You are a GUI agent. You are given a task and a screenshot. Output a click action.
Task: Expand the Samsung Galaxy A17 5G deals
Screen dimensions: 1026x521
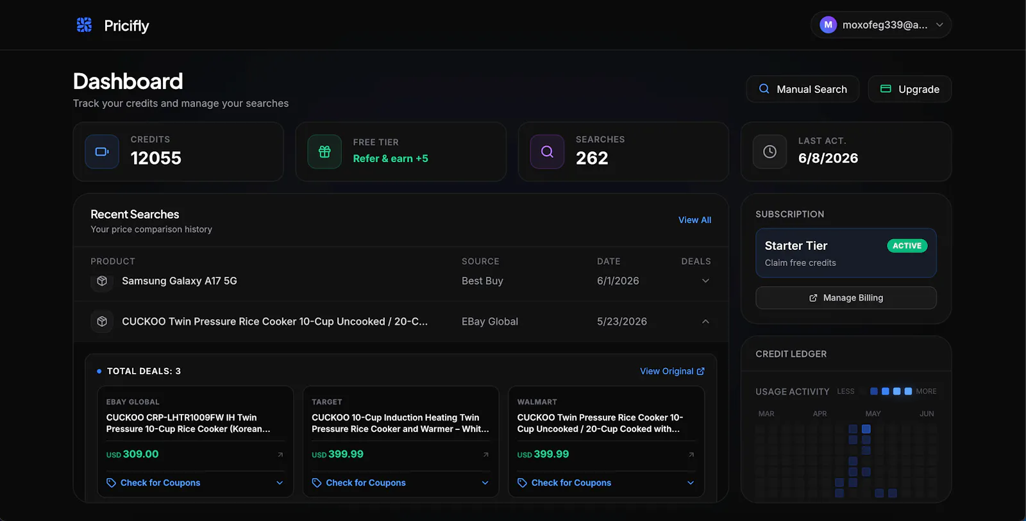[x=705, y=281]
